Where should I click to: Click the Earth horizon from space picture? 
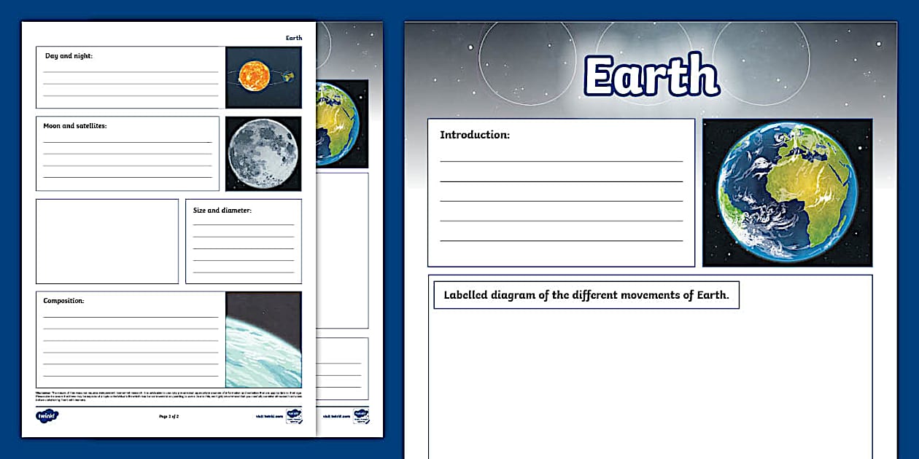coord(263,340)
